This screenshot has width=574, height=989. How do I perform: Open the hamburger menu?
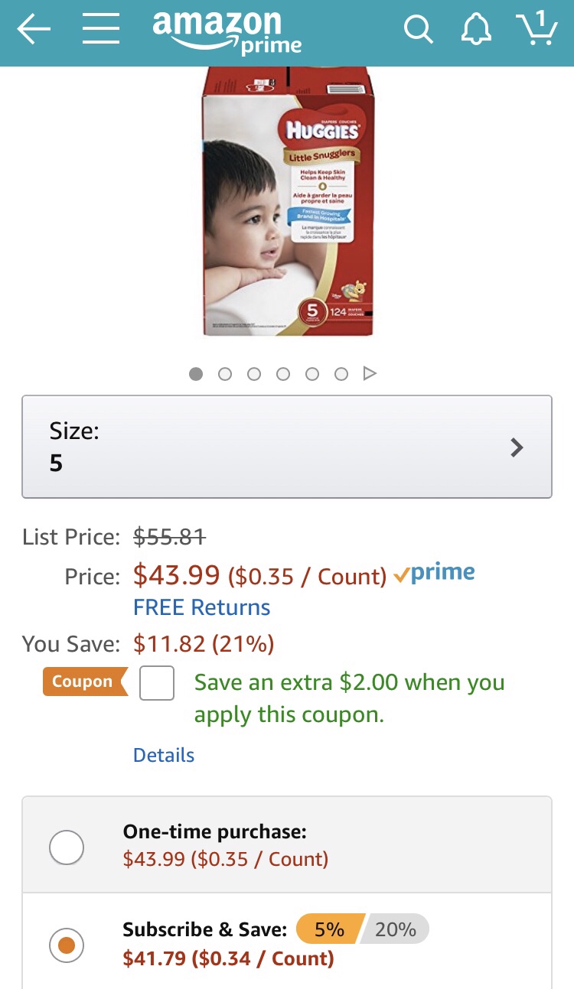click(x=101, y=30)
